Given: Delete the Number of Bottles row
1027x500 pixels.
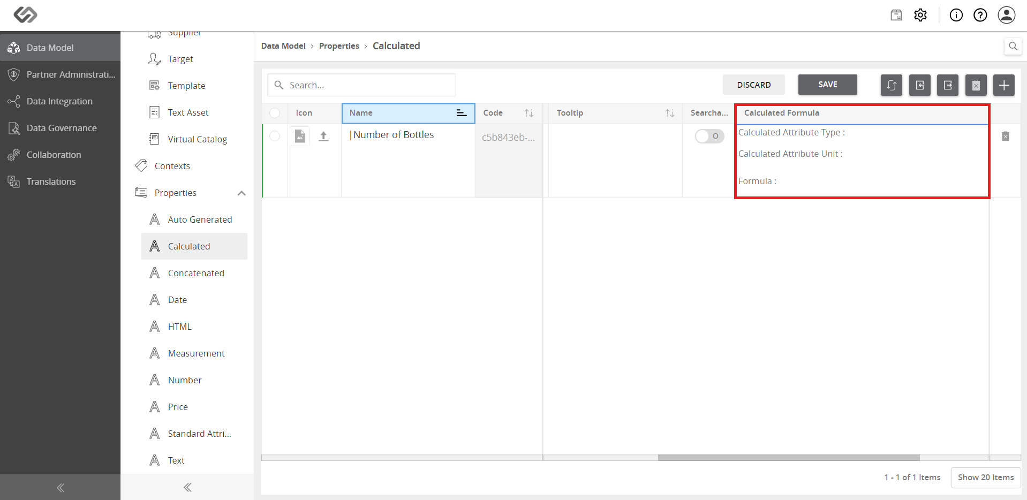Looking at the screenshot, I should tap(1006, 137).
